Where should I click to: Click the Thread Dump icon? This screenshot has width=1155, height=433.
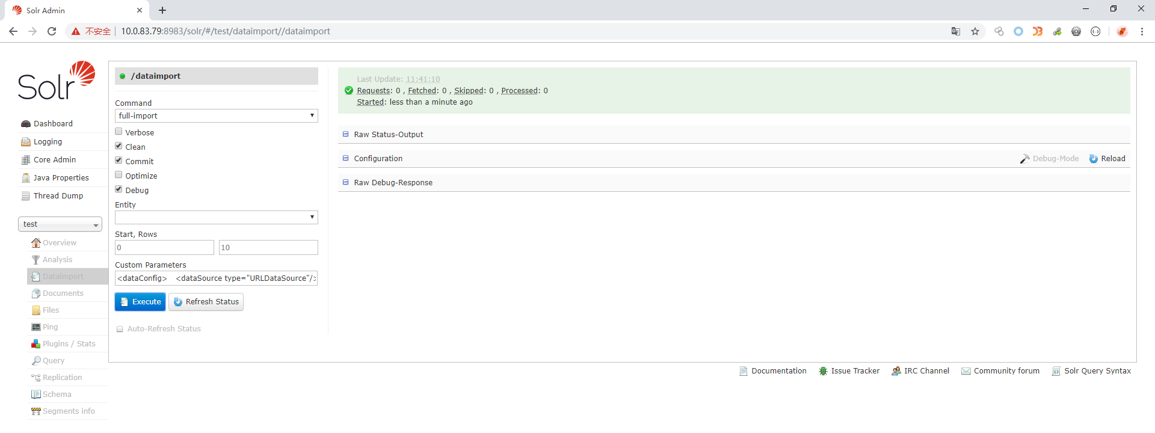pos(26,196)
